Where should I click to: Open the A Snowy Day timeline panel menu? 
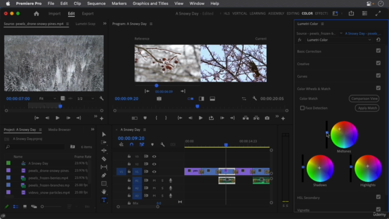coord(145,130)
